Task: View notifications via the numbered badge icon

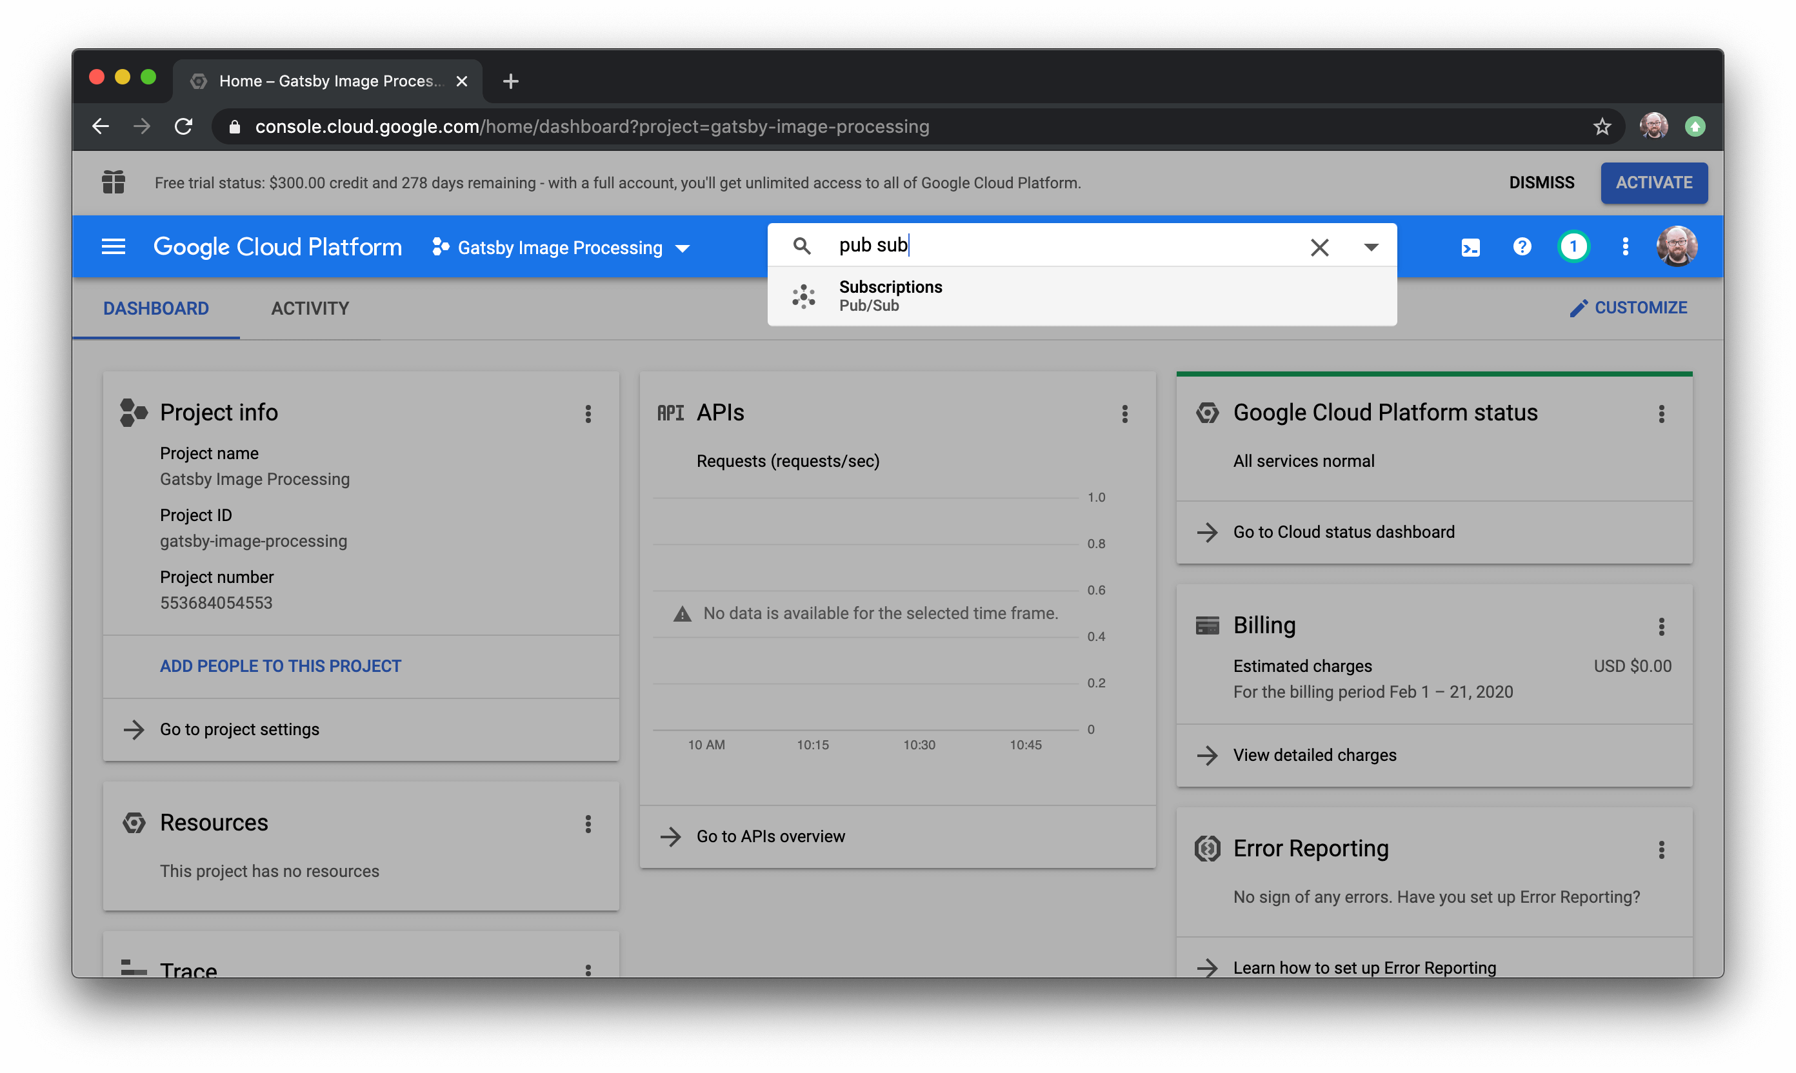Action: pyautogui.click(x=1574, y=246)
